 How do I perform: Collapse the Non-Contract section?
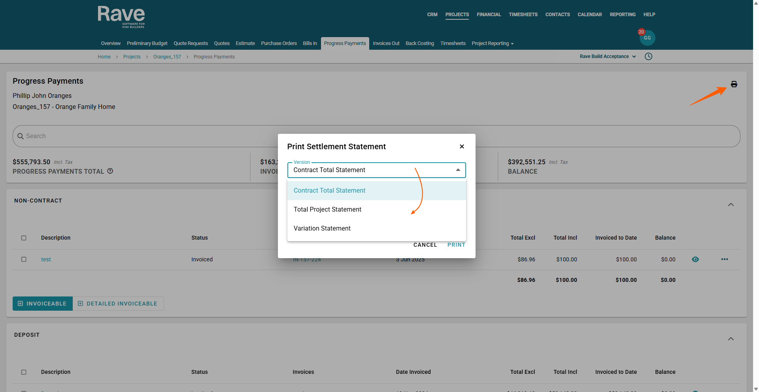click(x=731, y=204)
